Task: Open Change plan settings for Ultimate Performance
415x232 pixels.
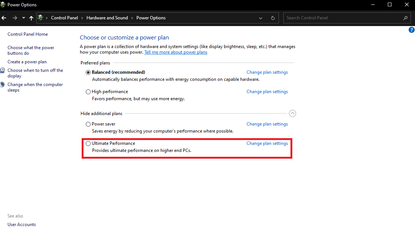Action: coord(267,143)
